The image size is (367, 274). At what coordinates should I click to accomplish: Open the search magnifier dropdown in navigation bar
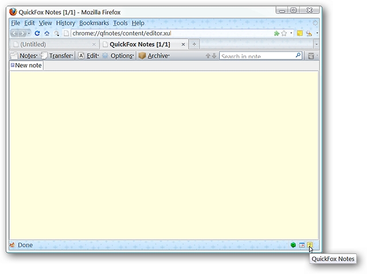click(56, 33)
